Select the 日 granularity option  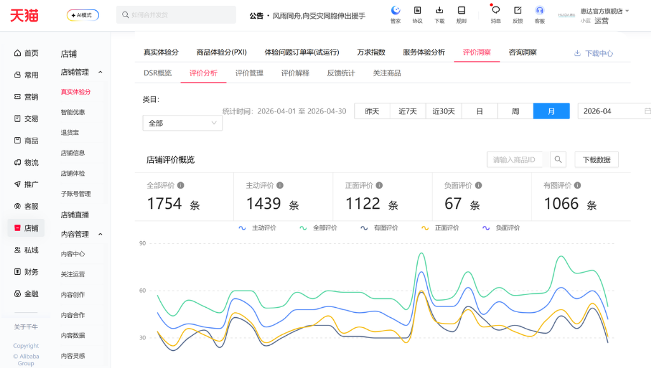click(x=479, y=111)
